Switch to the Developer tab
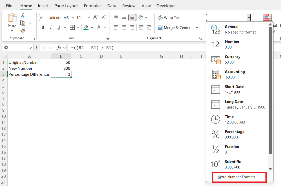The width and height of the screenshot is (281, 186). click(166, 6)
